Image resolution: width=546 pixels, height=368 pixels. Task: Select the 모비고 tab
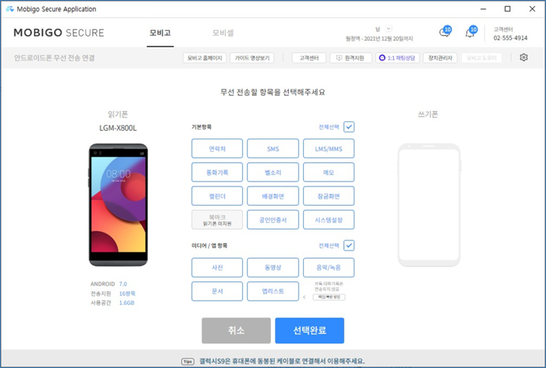pyautogui.click(x=160, y=33)
